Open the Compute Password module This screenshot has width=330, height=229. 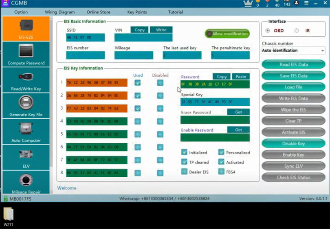(26, 54)
